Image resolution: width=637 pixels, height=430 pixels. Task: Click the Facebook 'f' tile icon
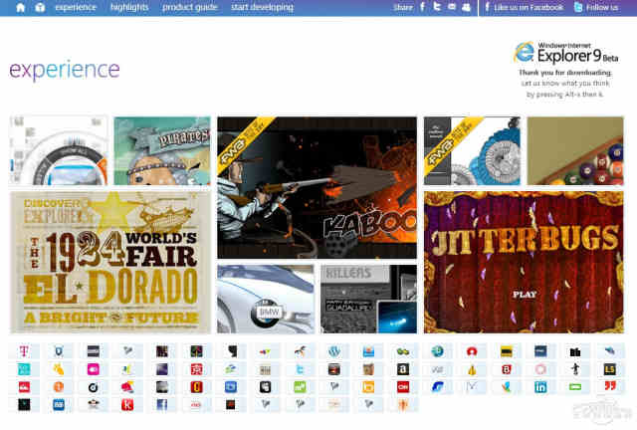161,405
